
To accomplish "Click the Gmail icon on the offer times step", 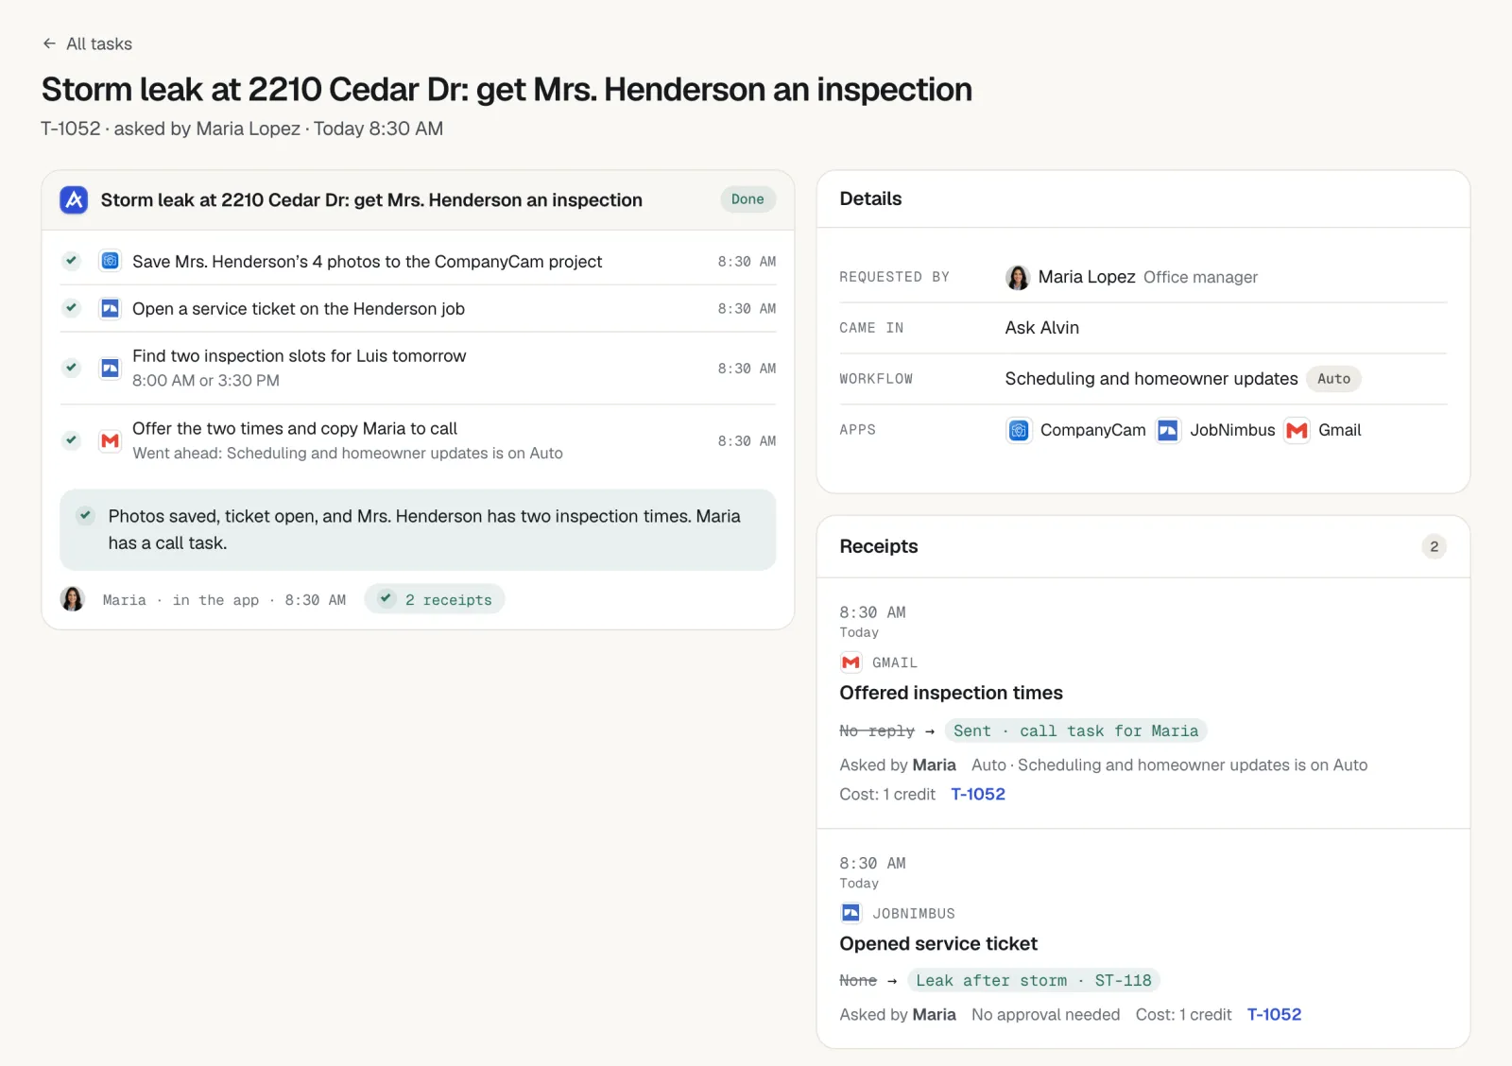I will [x=111, y=440].
